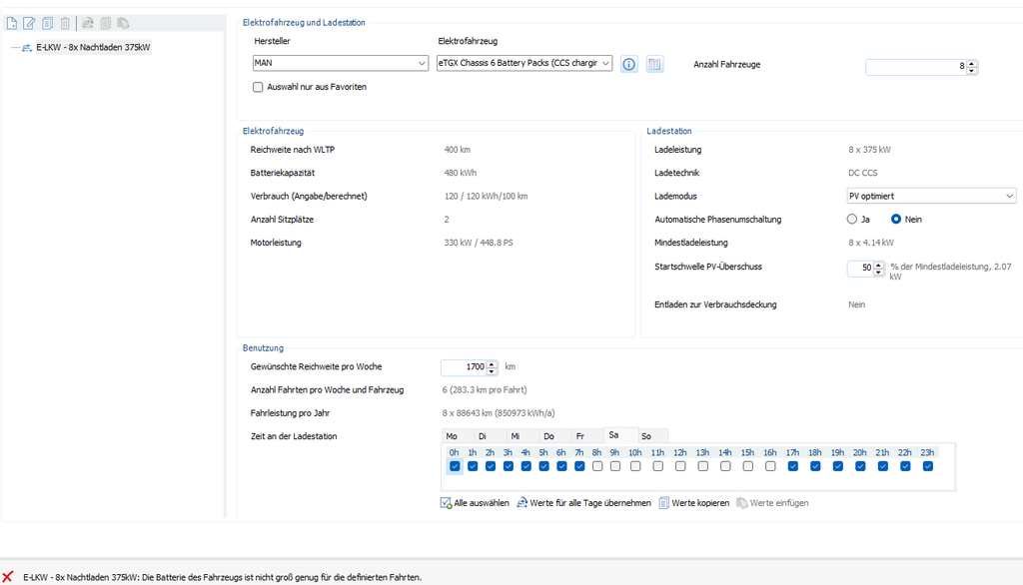This screenshot has height=585, width=1023.
Task: Click the 'DC CCS' Ladetechnik value
Action: pyautogui.click(x=862, y=173)
